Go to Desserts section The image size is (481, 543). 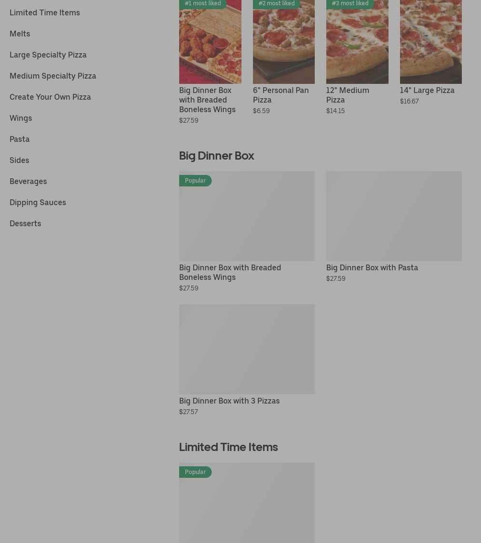point(25,223)
